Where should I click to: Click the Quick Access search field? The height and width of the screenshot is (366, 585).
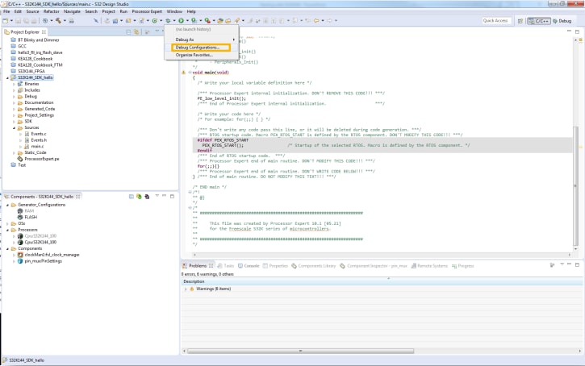point(495,20)
